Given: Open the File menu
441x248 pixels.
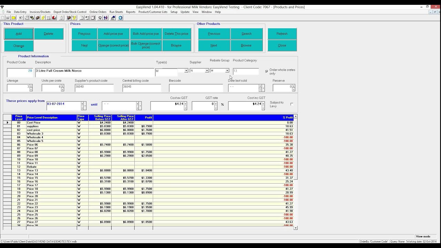Looking at the screenshot, I should [x=9, y=12].
